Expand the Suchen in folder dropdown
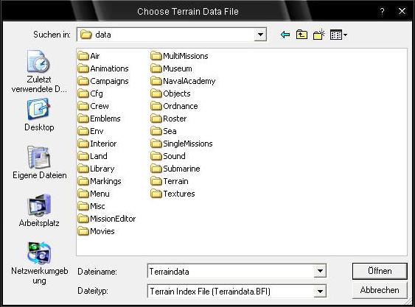 260,35
